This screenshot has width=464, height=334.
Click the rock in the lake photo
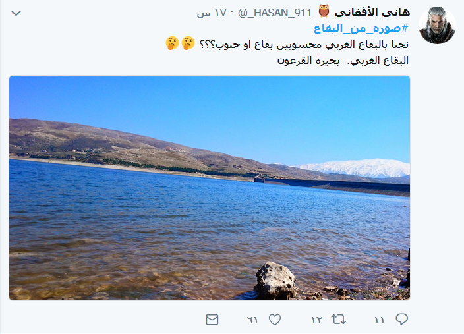(275, 281)
